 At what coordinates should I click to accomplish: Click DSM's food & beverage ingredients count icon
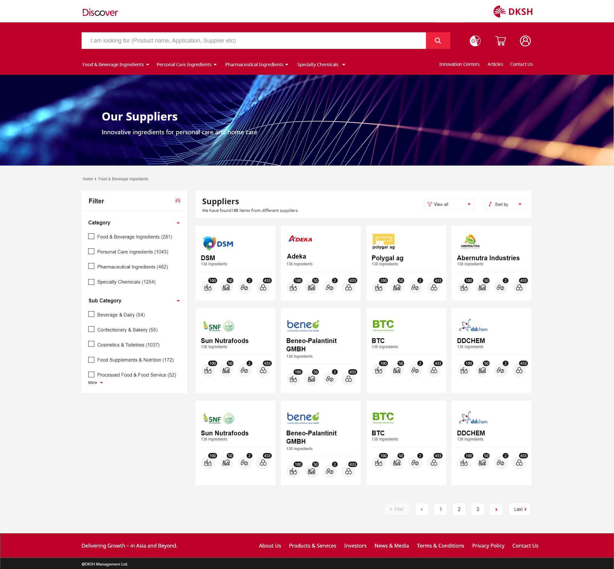pos(208,287)
